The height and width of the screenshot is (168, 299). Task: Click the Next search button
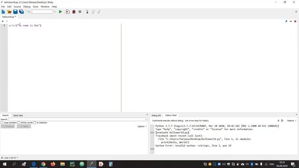pos(24,126)
